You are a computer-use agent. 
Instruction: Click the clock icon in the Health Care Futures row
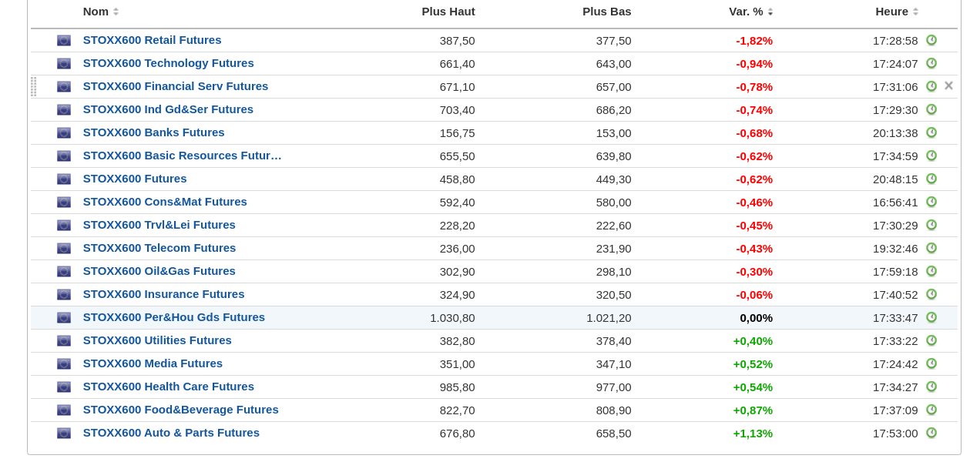coord(931,387)
